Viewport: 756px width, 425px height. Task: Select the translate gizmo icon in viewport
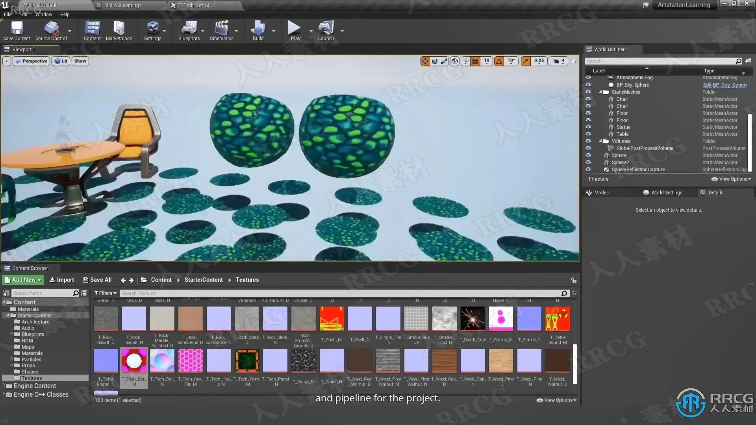(425, 61)
